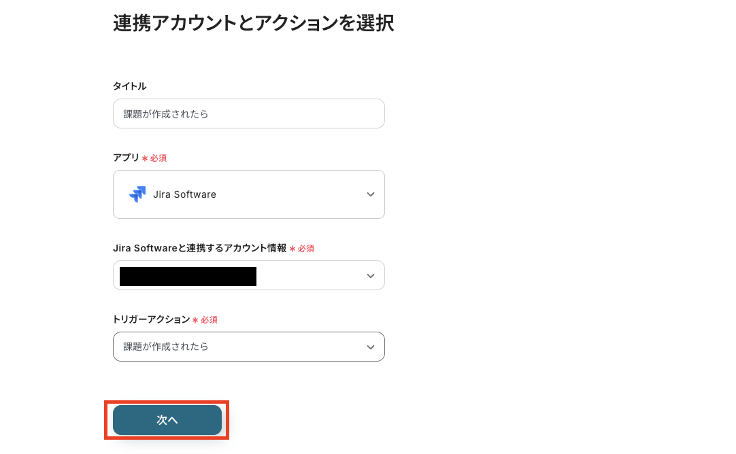This screenshot has height=454, width=736.
Task: Click the heading 連携アカウントとアクションを選択
Action: pyautogui.click(x=255, y=23)
